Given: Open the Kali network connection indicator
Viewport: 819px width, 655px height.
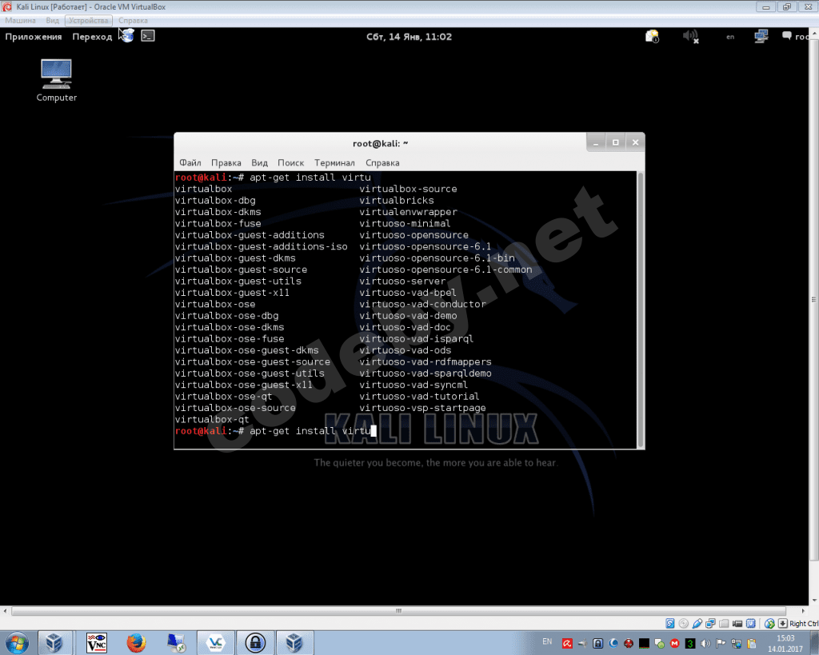Looking at the screenshot, I should (x=761, y=37).
